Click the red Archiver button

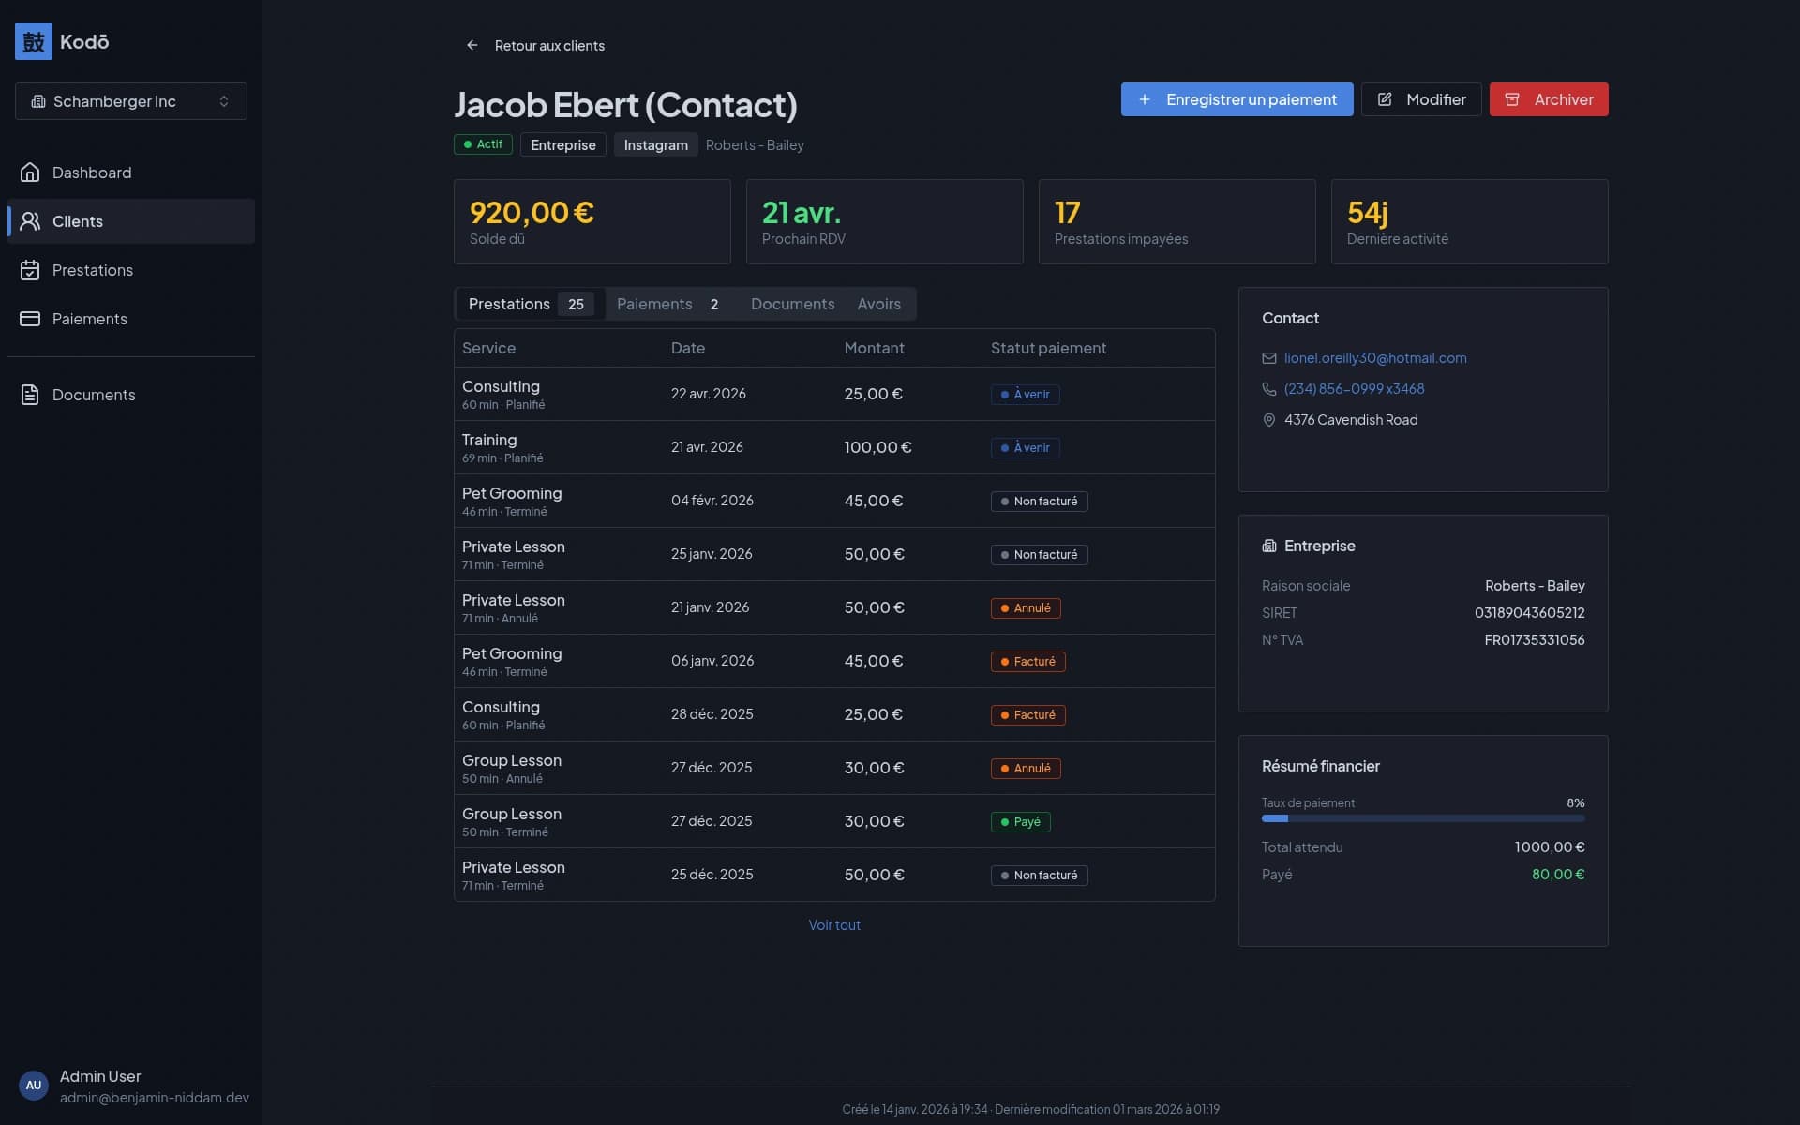(1549, 99)
